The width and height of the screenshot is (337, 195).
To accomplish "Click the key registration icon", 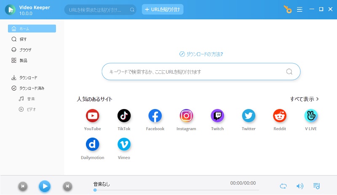I will (x=288, y=9).
